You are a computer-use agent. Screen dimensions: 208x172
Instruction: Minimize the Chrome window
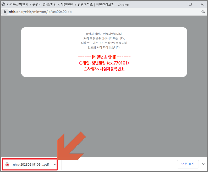(178, 4)
